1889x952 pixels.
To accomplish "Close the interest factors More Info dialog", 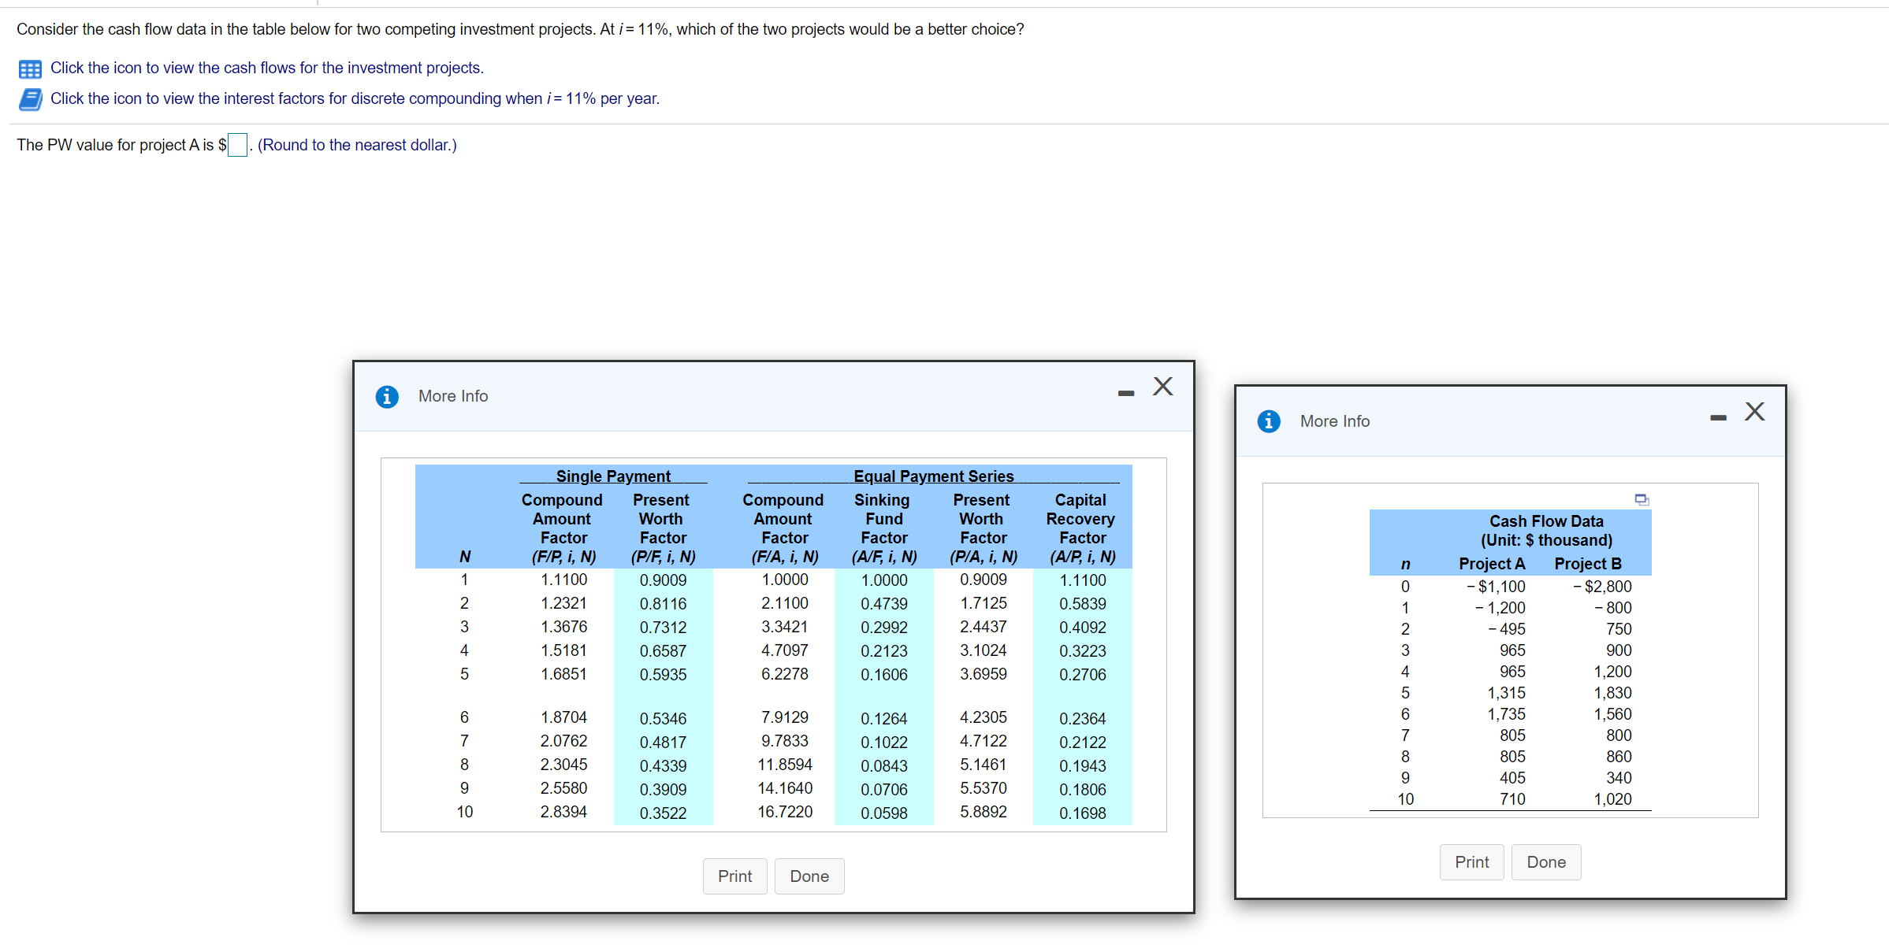I will [x=1163, y=387].
